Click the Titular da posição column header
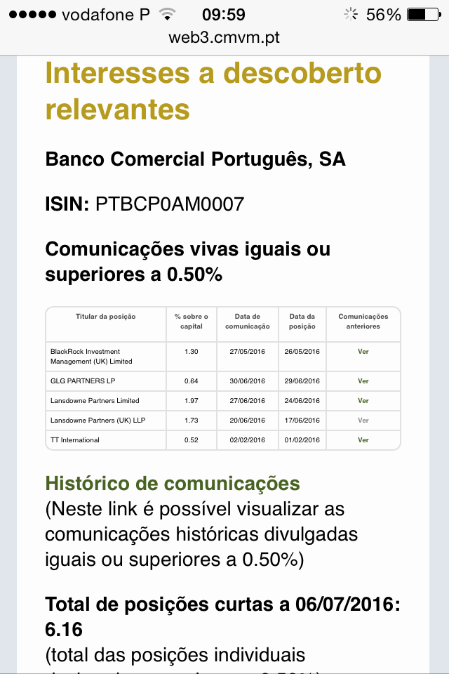 (106, 317)
